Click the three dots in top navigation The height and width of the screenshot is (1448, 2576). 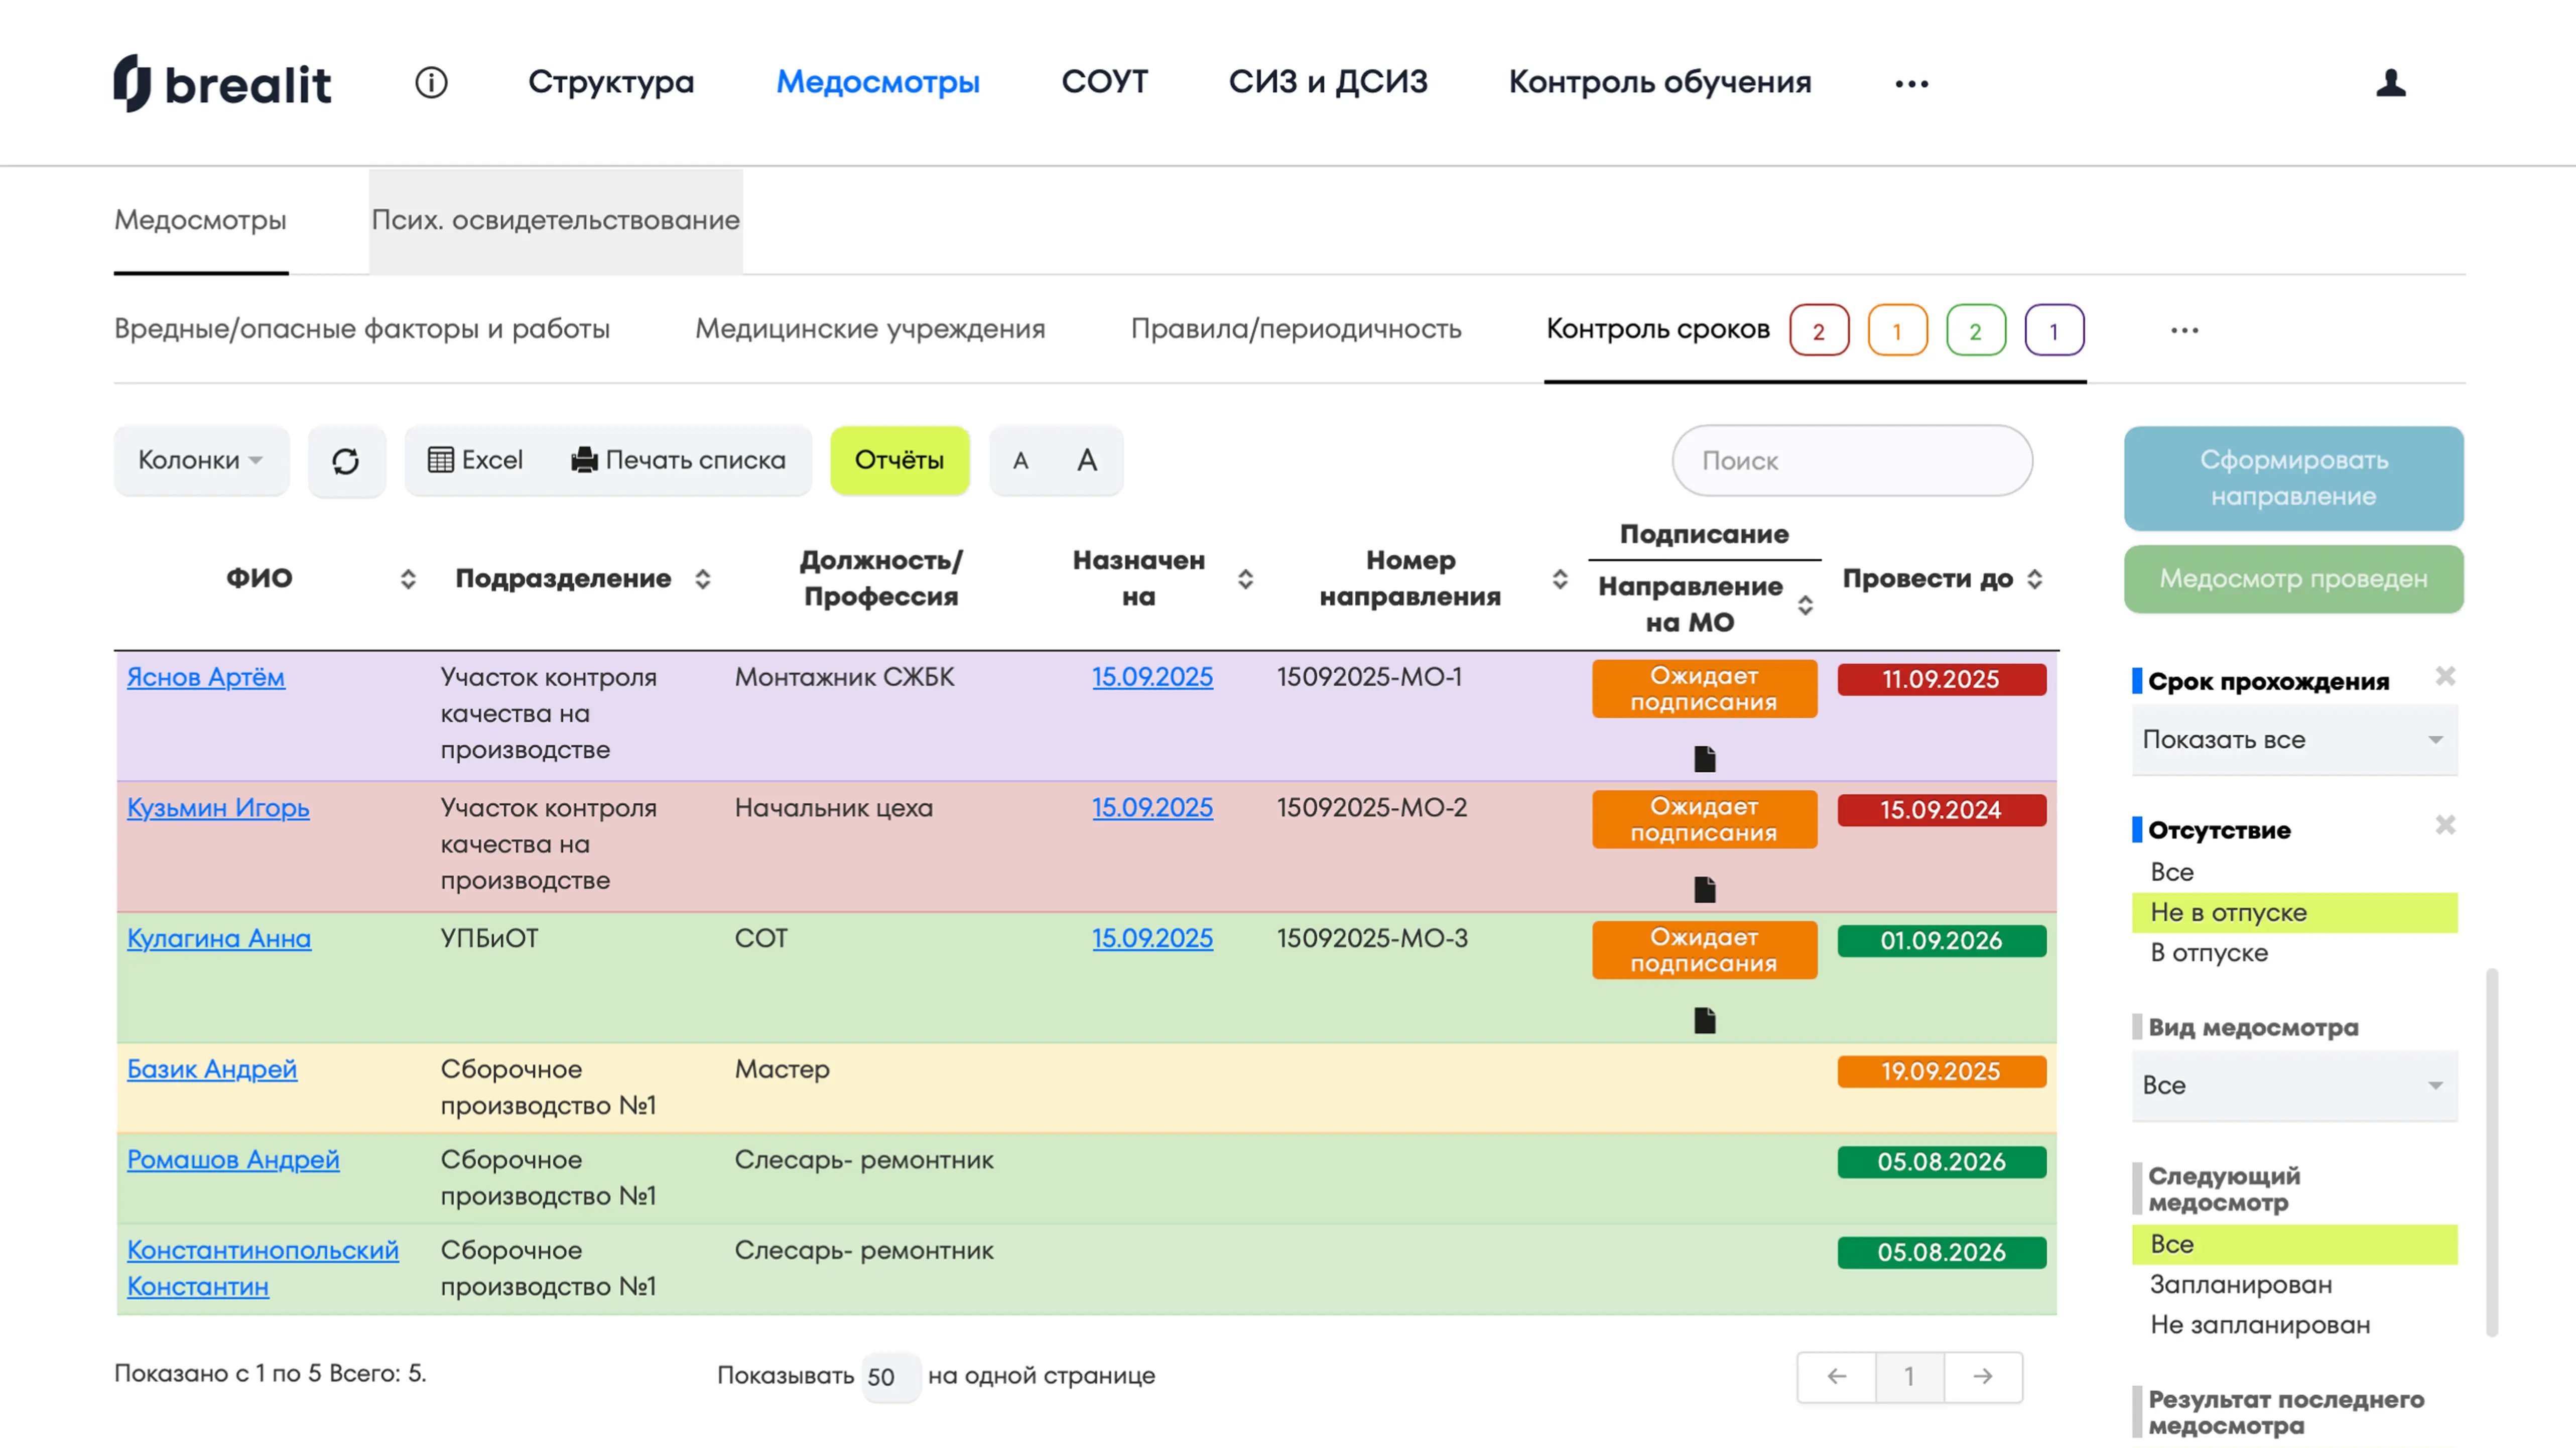1911,84
